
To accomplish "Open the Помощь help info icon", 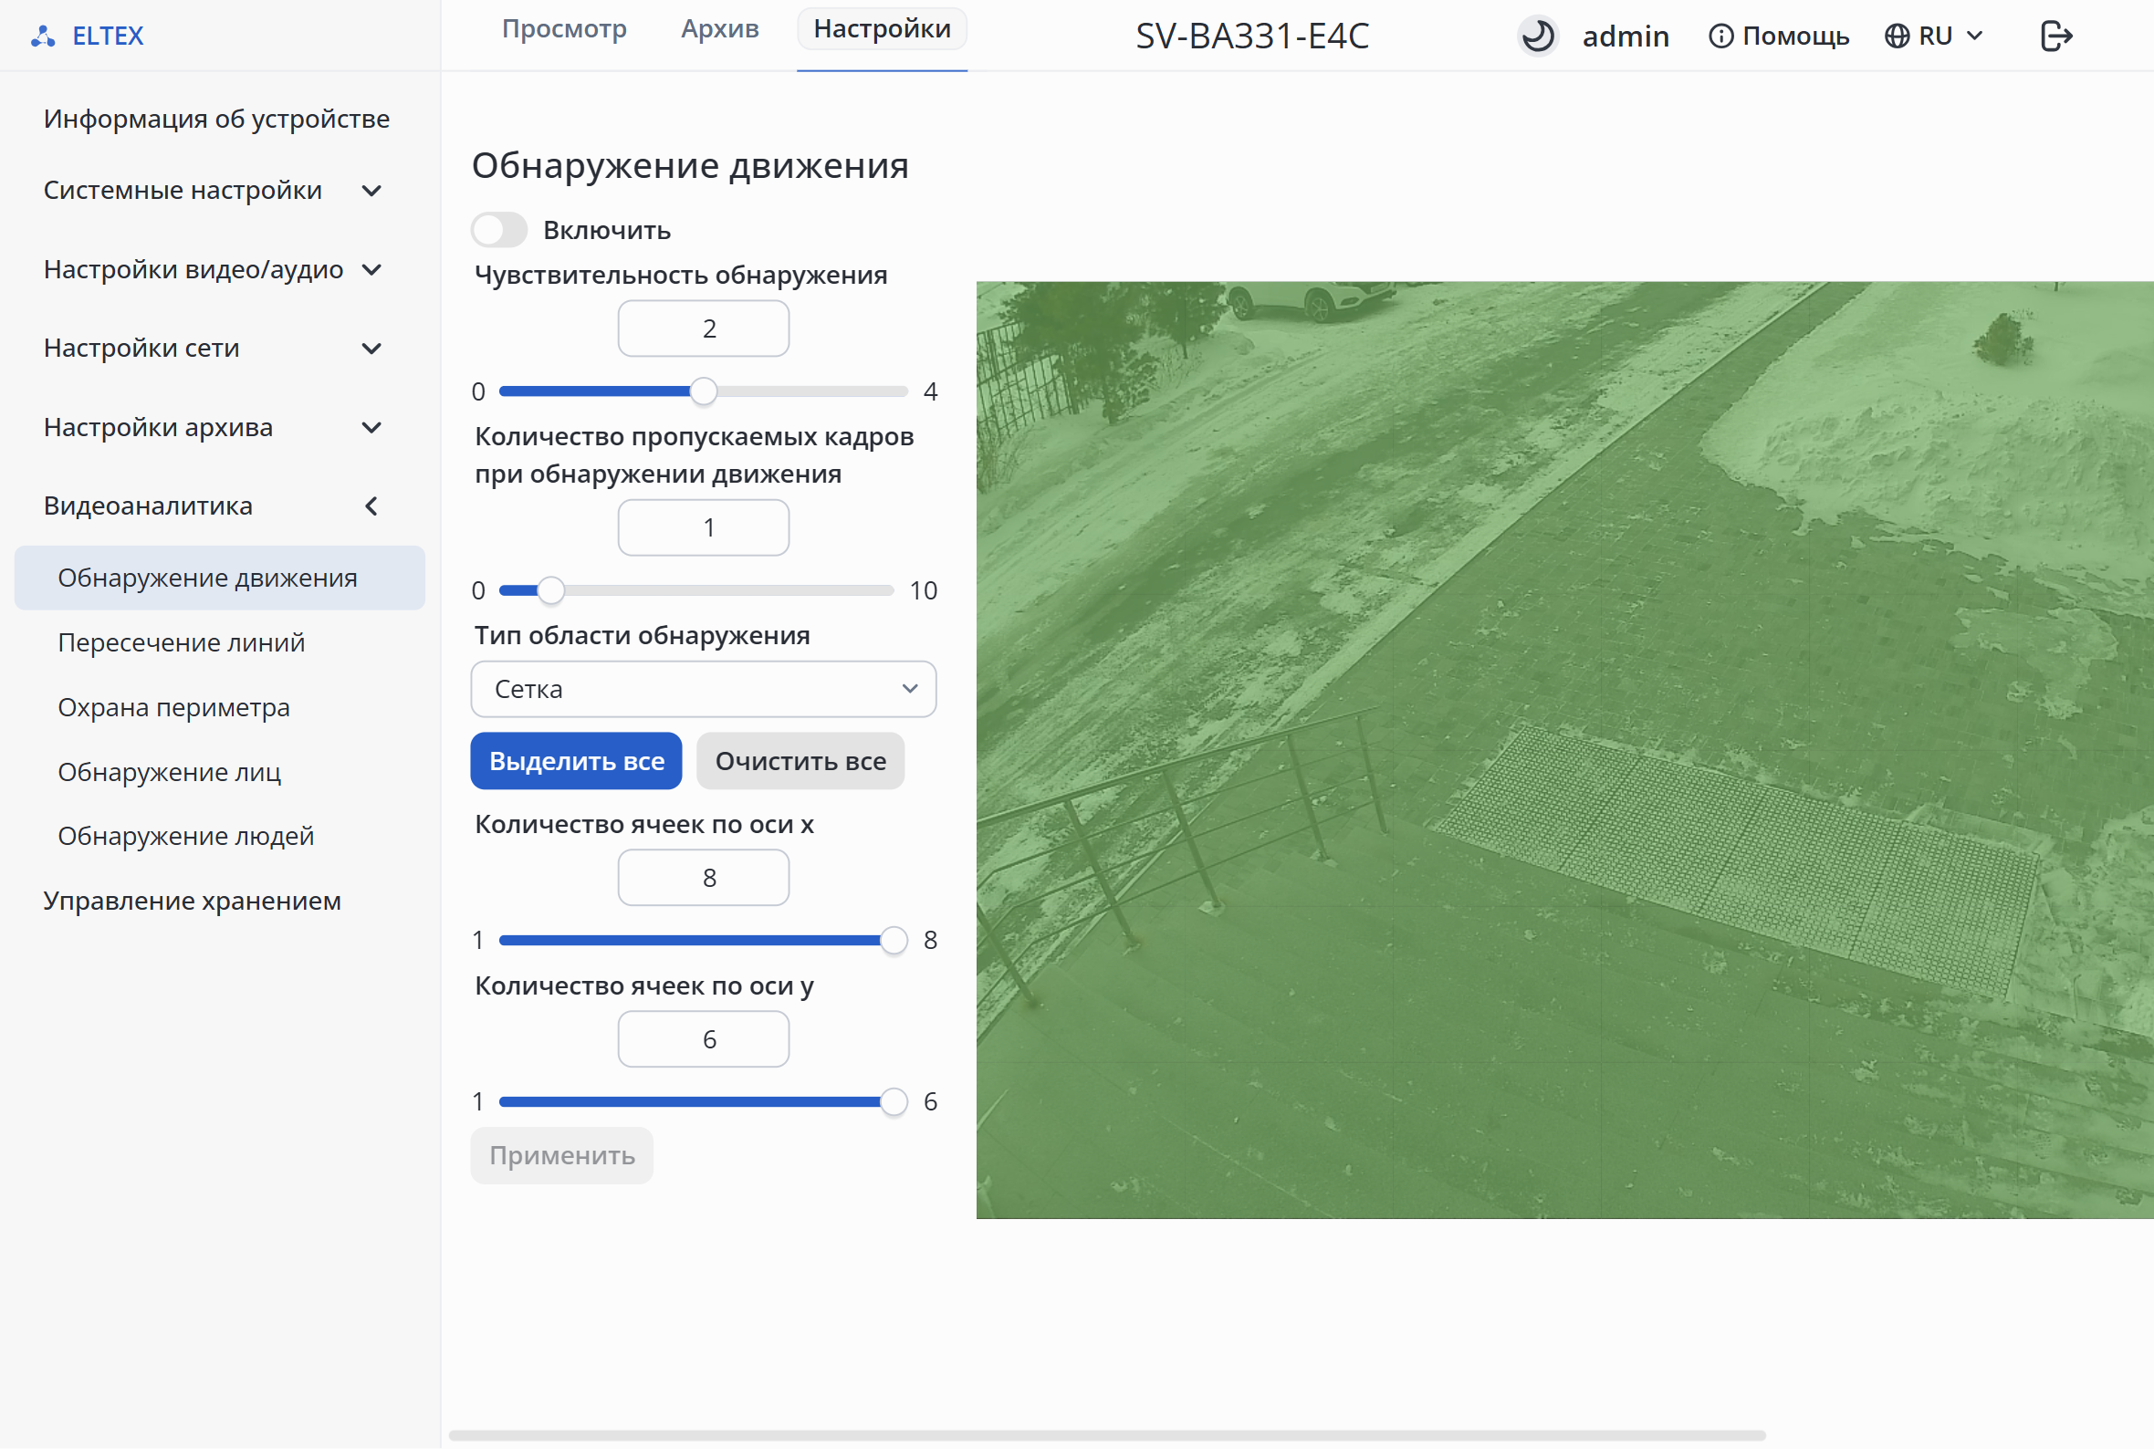I will pos(1720,36).
